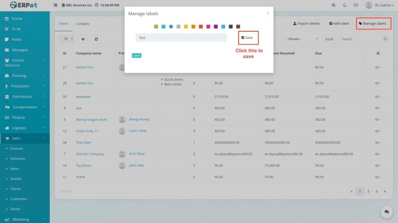This screenshot has height=223, width=398.
Task: Go to page 2 in pagination
Action: [x=368, y=191]
